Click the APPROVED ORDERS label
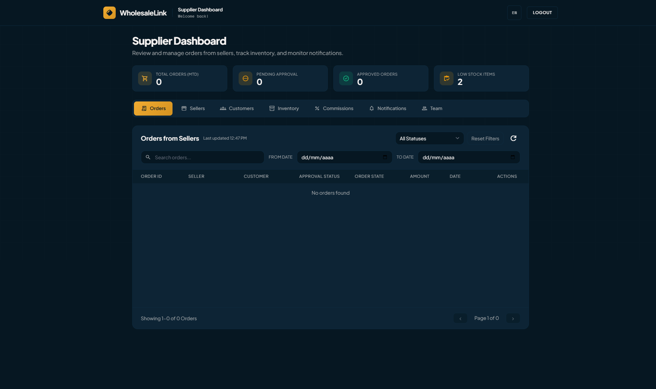 (377, 74)
